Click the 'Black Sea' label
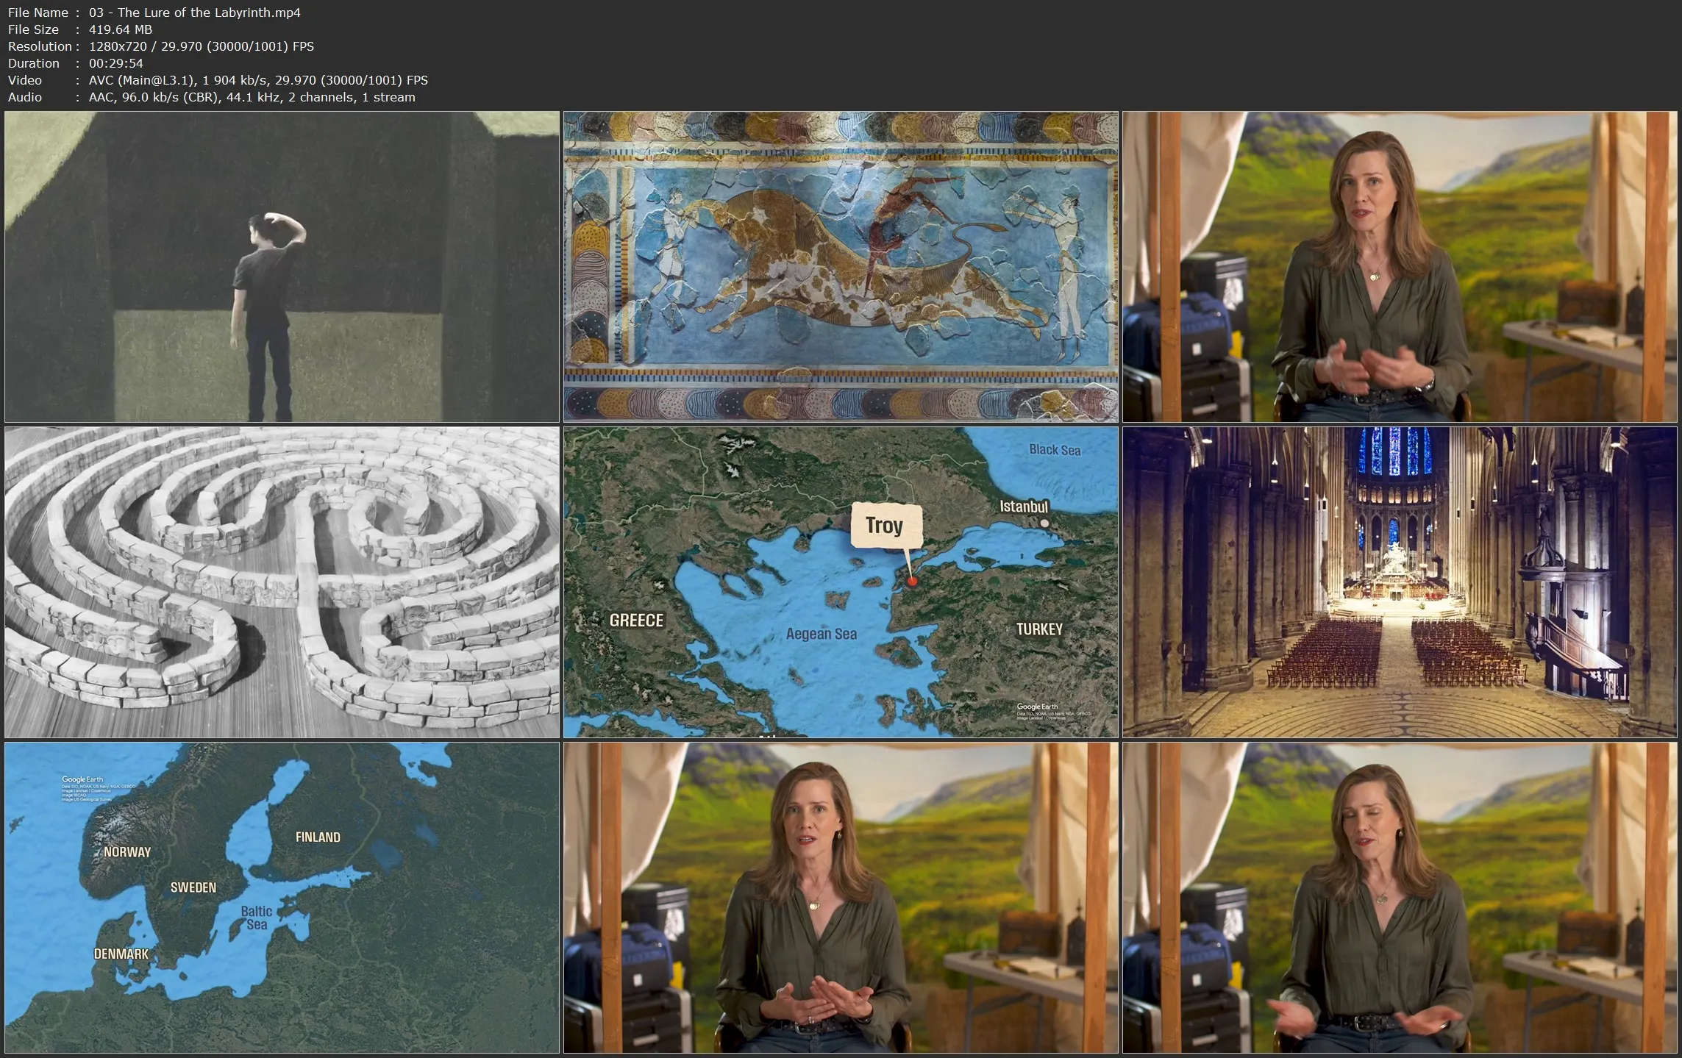This screenshot has height=1058, width=1682. point(1055,450)
